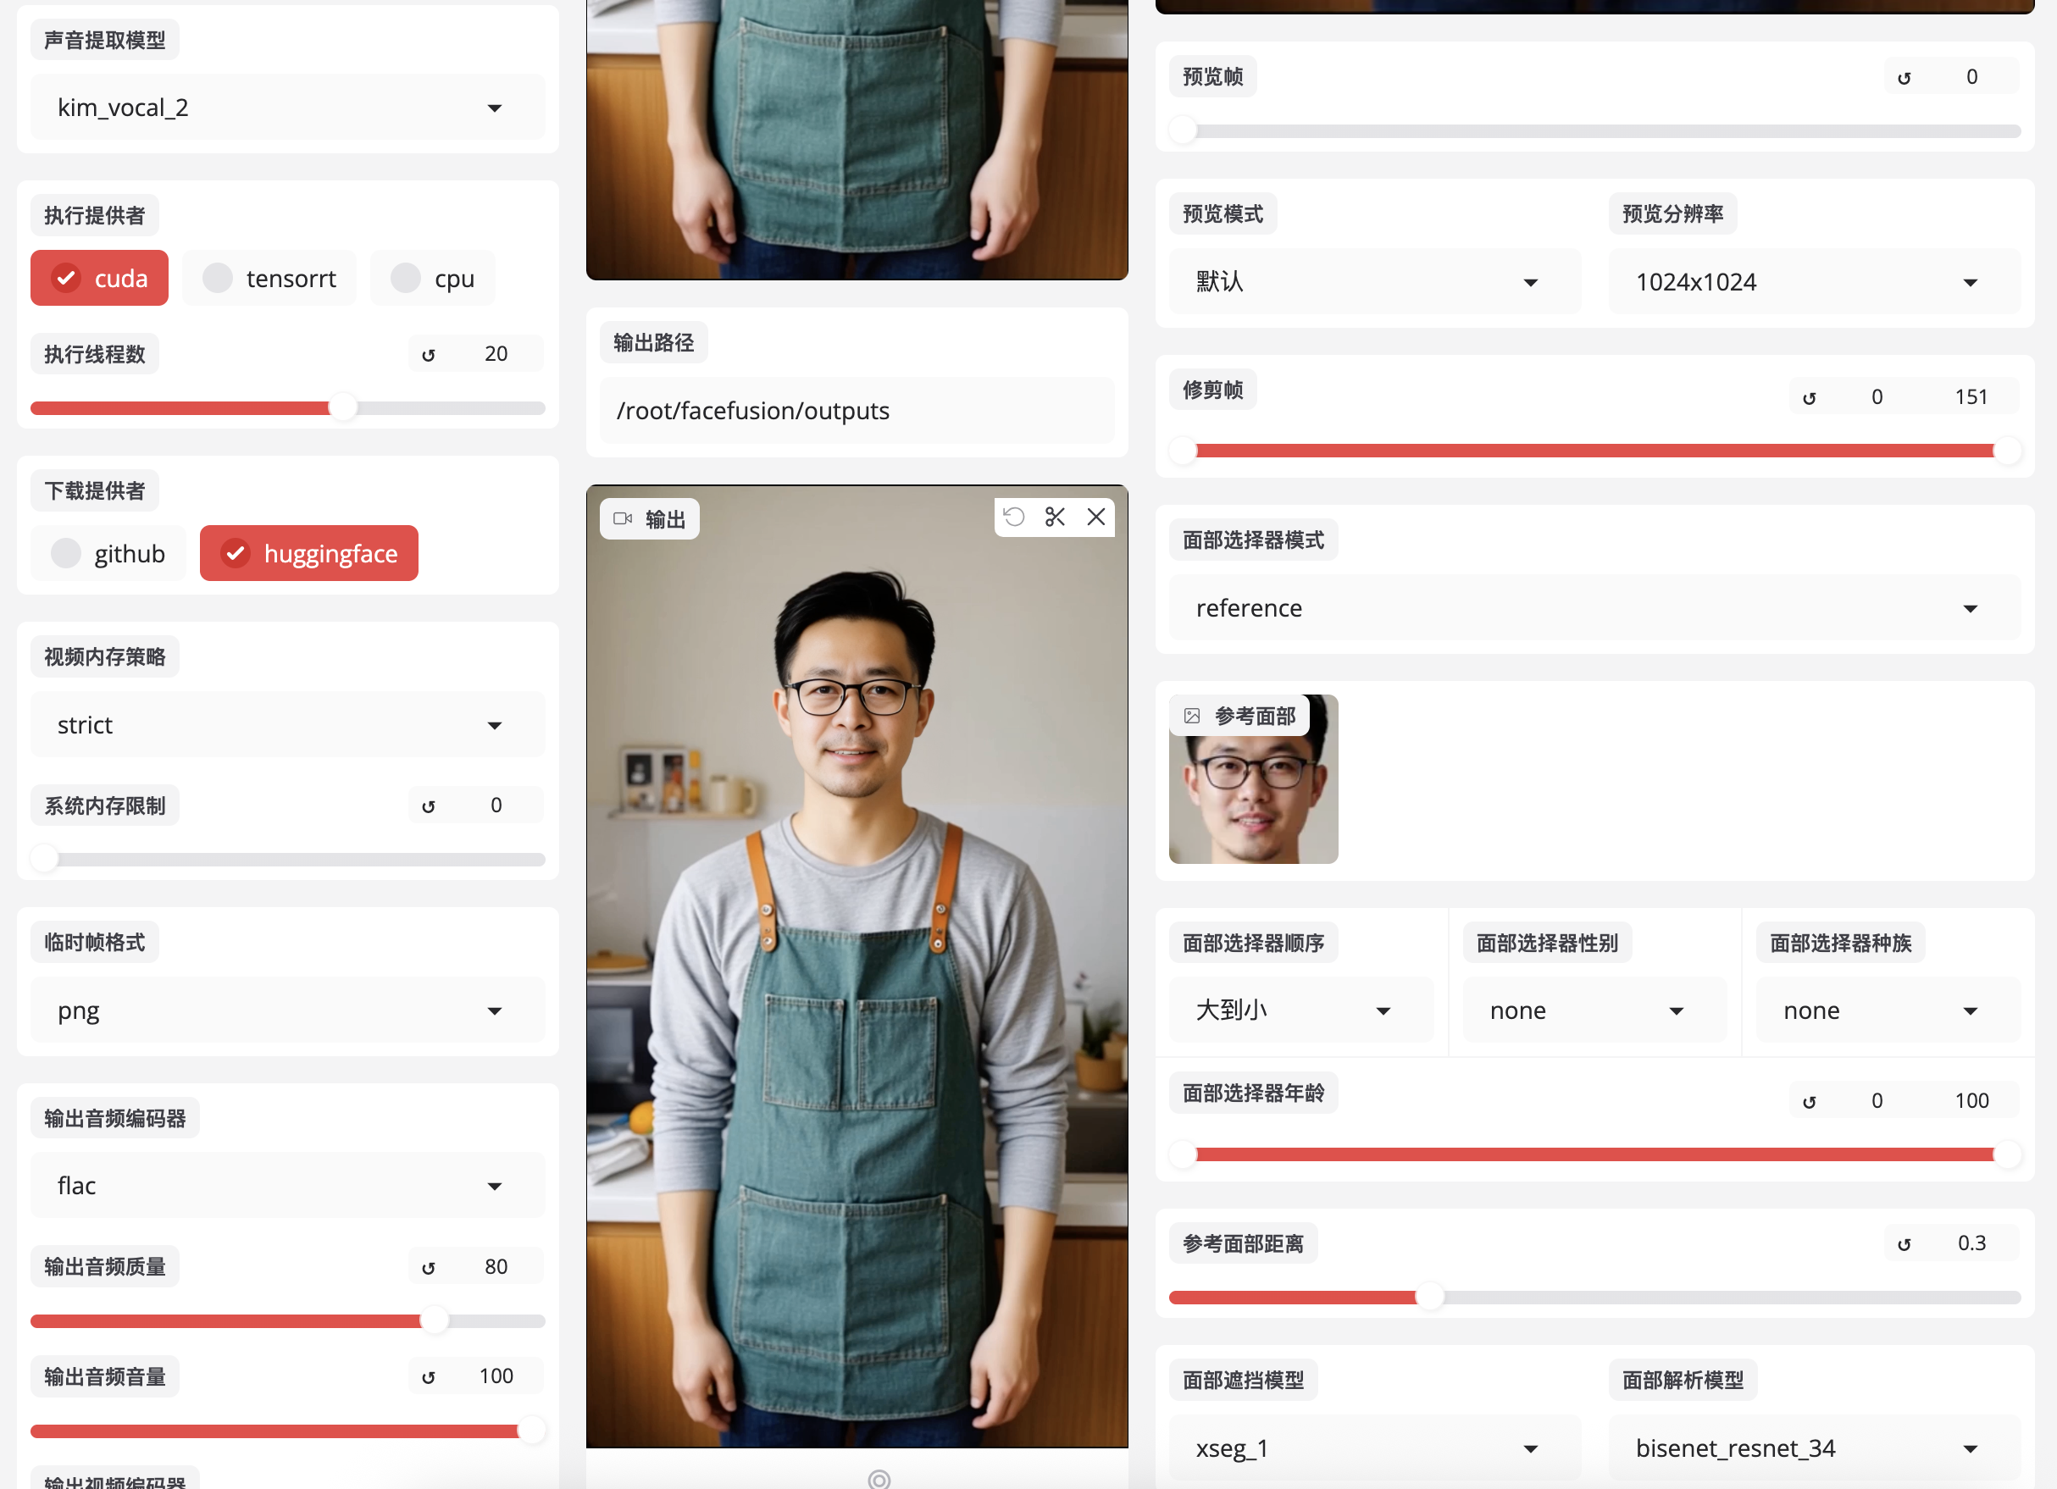Click the 参考面部距离 slider handle
This screenshot has width=2057, height=1489.
tap(1430, 1298)
